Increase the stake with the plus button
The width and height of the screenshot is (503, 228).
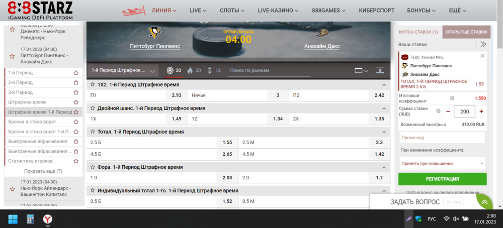481,111
